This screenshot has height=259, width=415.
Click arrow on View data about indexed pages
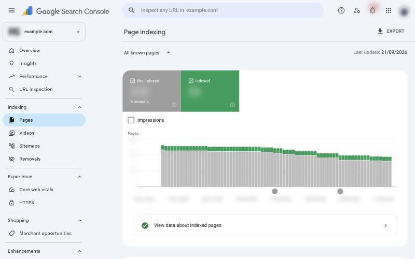pyautogui.click(x=385, y=225)
